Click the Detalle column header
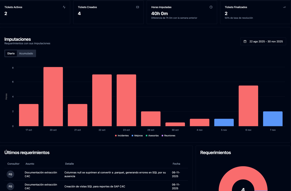The image size is (291, 191). 69,164
